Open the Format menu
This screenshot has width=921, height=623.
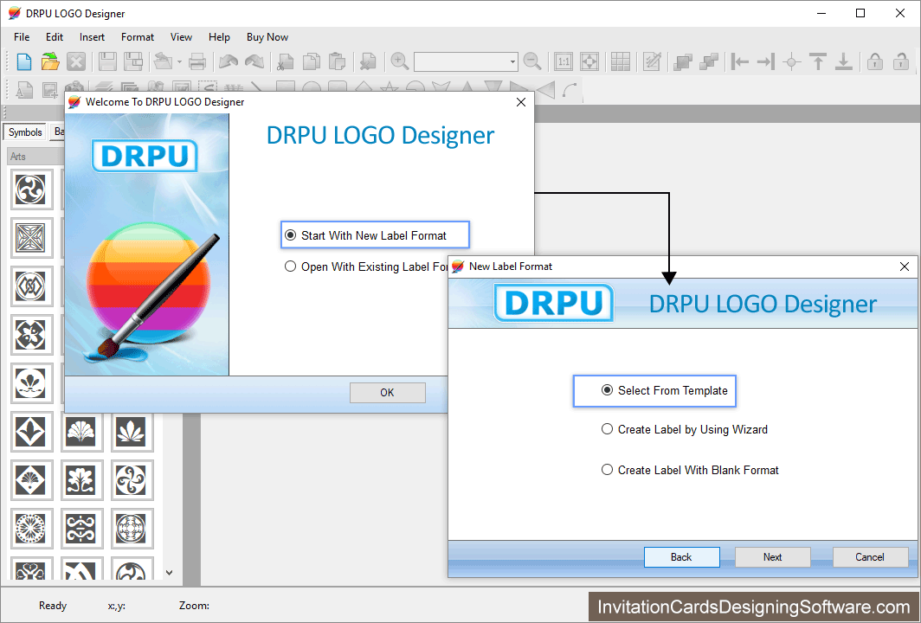138,37
